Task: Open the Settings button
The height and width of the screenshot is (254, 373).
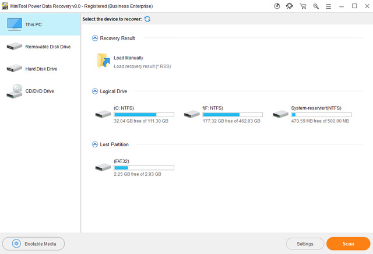Action: coord(305,244)
